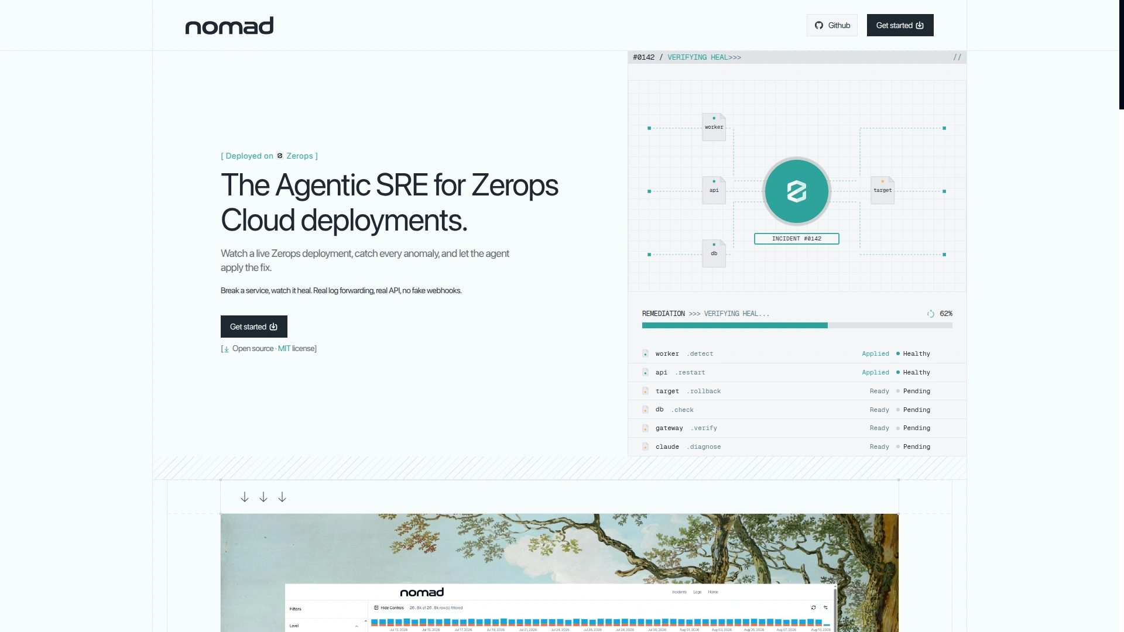Click the Ready label on the gateway row
This screenshot has width=1124, height=632.
point(879,428)
